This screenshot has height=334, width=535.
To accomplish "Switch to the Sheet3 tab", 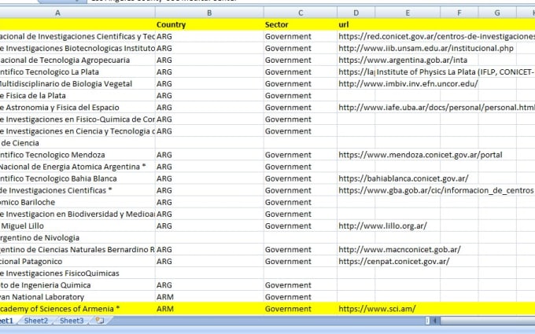I will coord(72,321).
